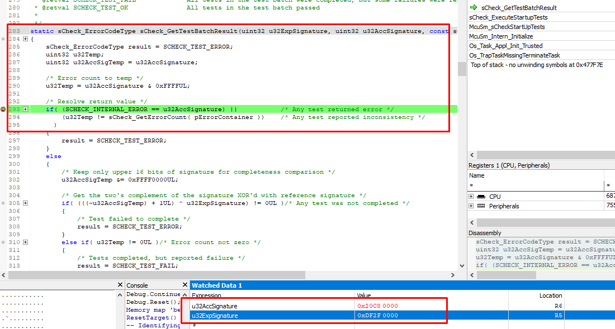Select Os_Task_Appl_Init_Trusted stack frame
The image size is (615, 329).
click(506, 46)
